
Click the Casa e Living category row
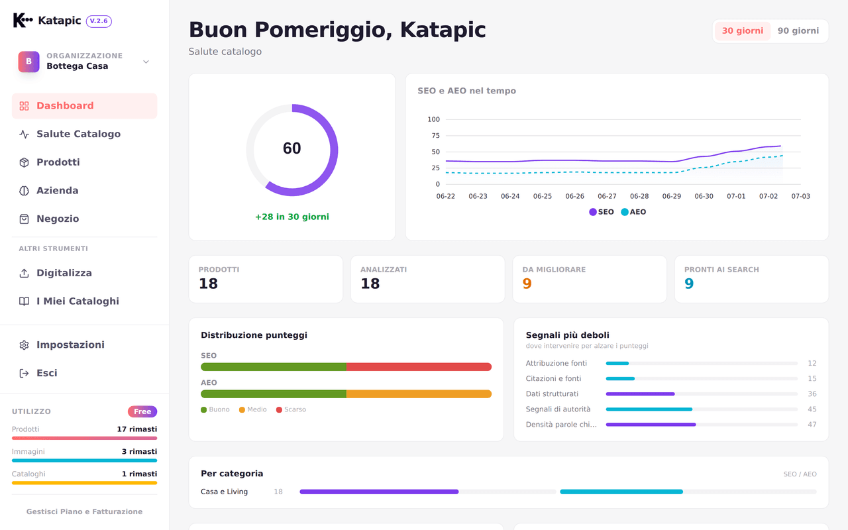[509, 492]
